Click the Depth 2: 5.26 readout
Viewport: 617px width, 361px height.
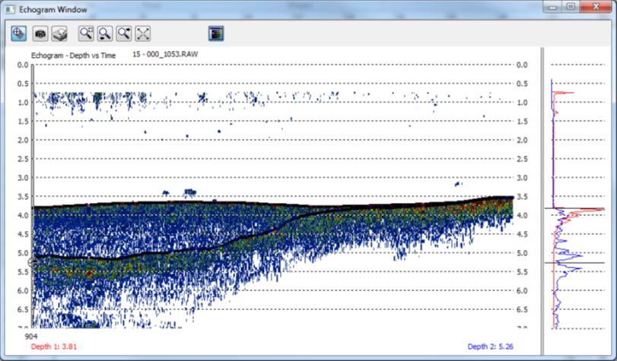click(x=491, y=347)
